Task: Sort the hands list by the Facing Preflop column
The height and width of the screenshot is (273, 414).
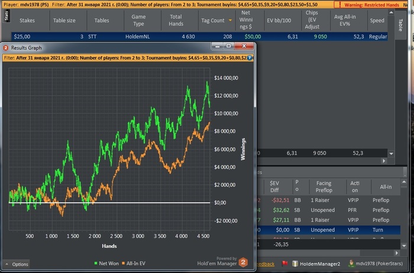Action: point(324,187)
